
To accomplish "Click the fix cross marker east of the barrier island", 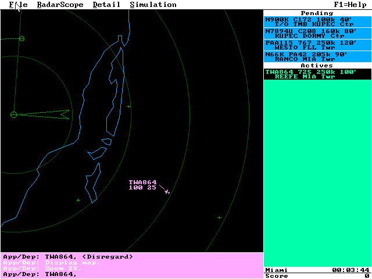I will [128, 107].
